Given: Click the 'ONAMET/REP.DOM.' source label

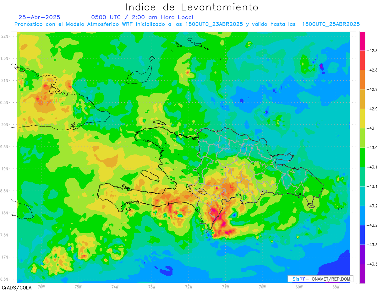Looking at the screenshot, I should coord(331,279).
